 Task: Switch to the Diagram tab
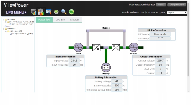pos(75,20)
